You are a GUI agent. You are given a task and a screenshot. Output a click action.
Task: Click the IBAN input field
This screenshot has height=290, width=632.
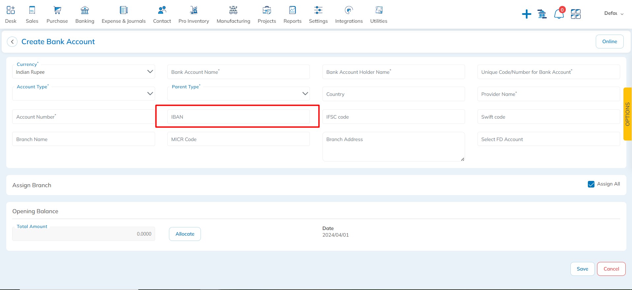(238, 117)
